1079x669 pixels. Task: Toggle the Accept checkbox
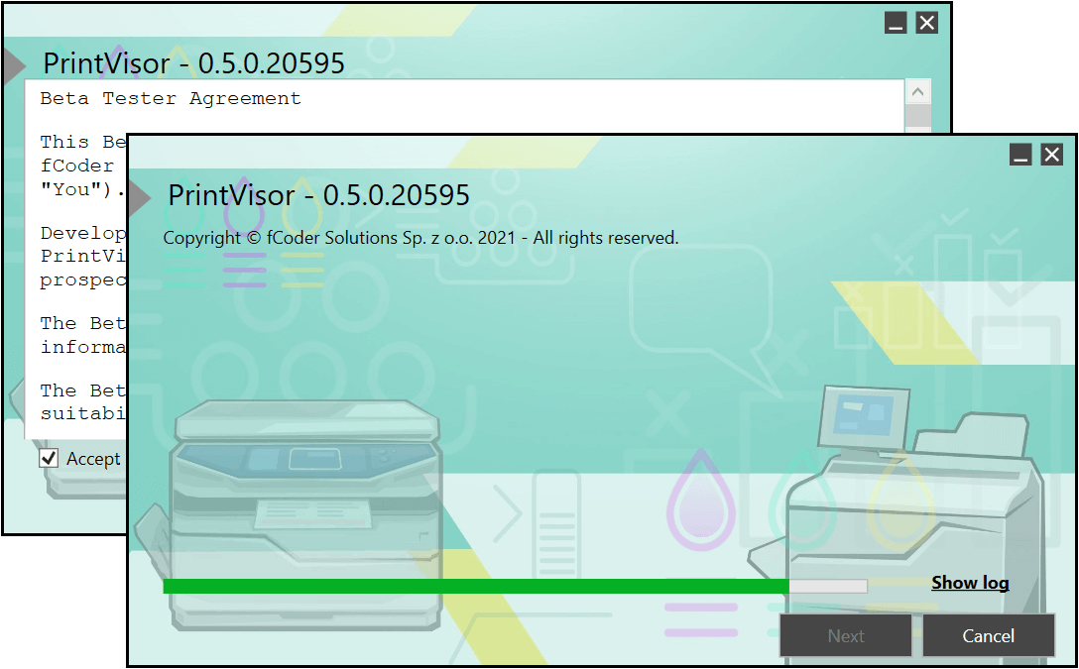click(x=49, y=458)
